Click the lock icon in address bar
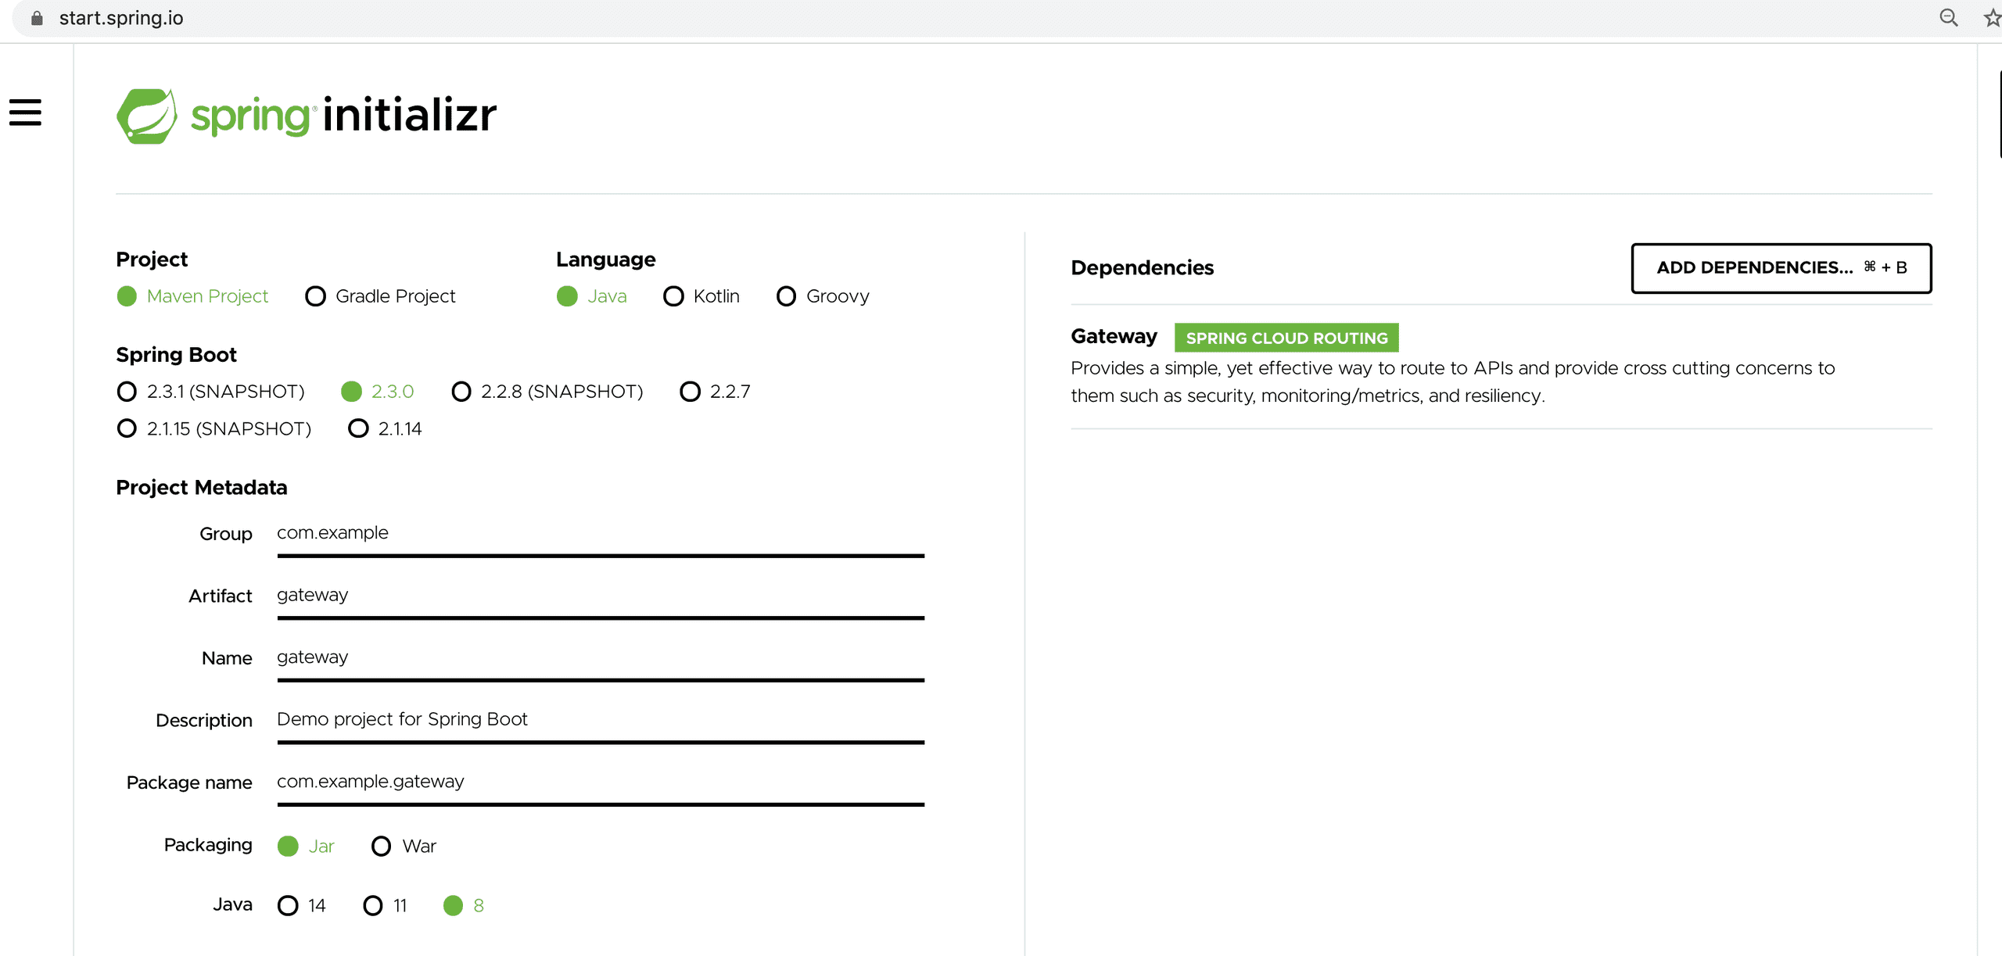Screen dimensions: 2002x956 tap(37, 18)
